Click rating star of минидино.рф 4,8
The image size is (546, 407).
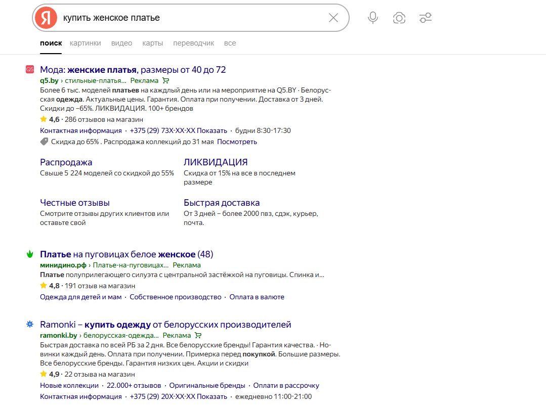coord(44,286)
